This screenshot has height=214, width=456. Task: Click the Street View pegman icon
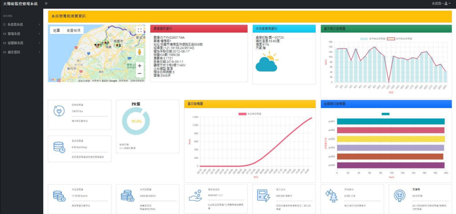coord(140,52)
